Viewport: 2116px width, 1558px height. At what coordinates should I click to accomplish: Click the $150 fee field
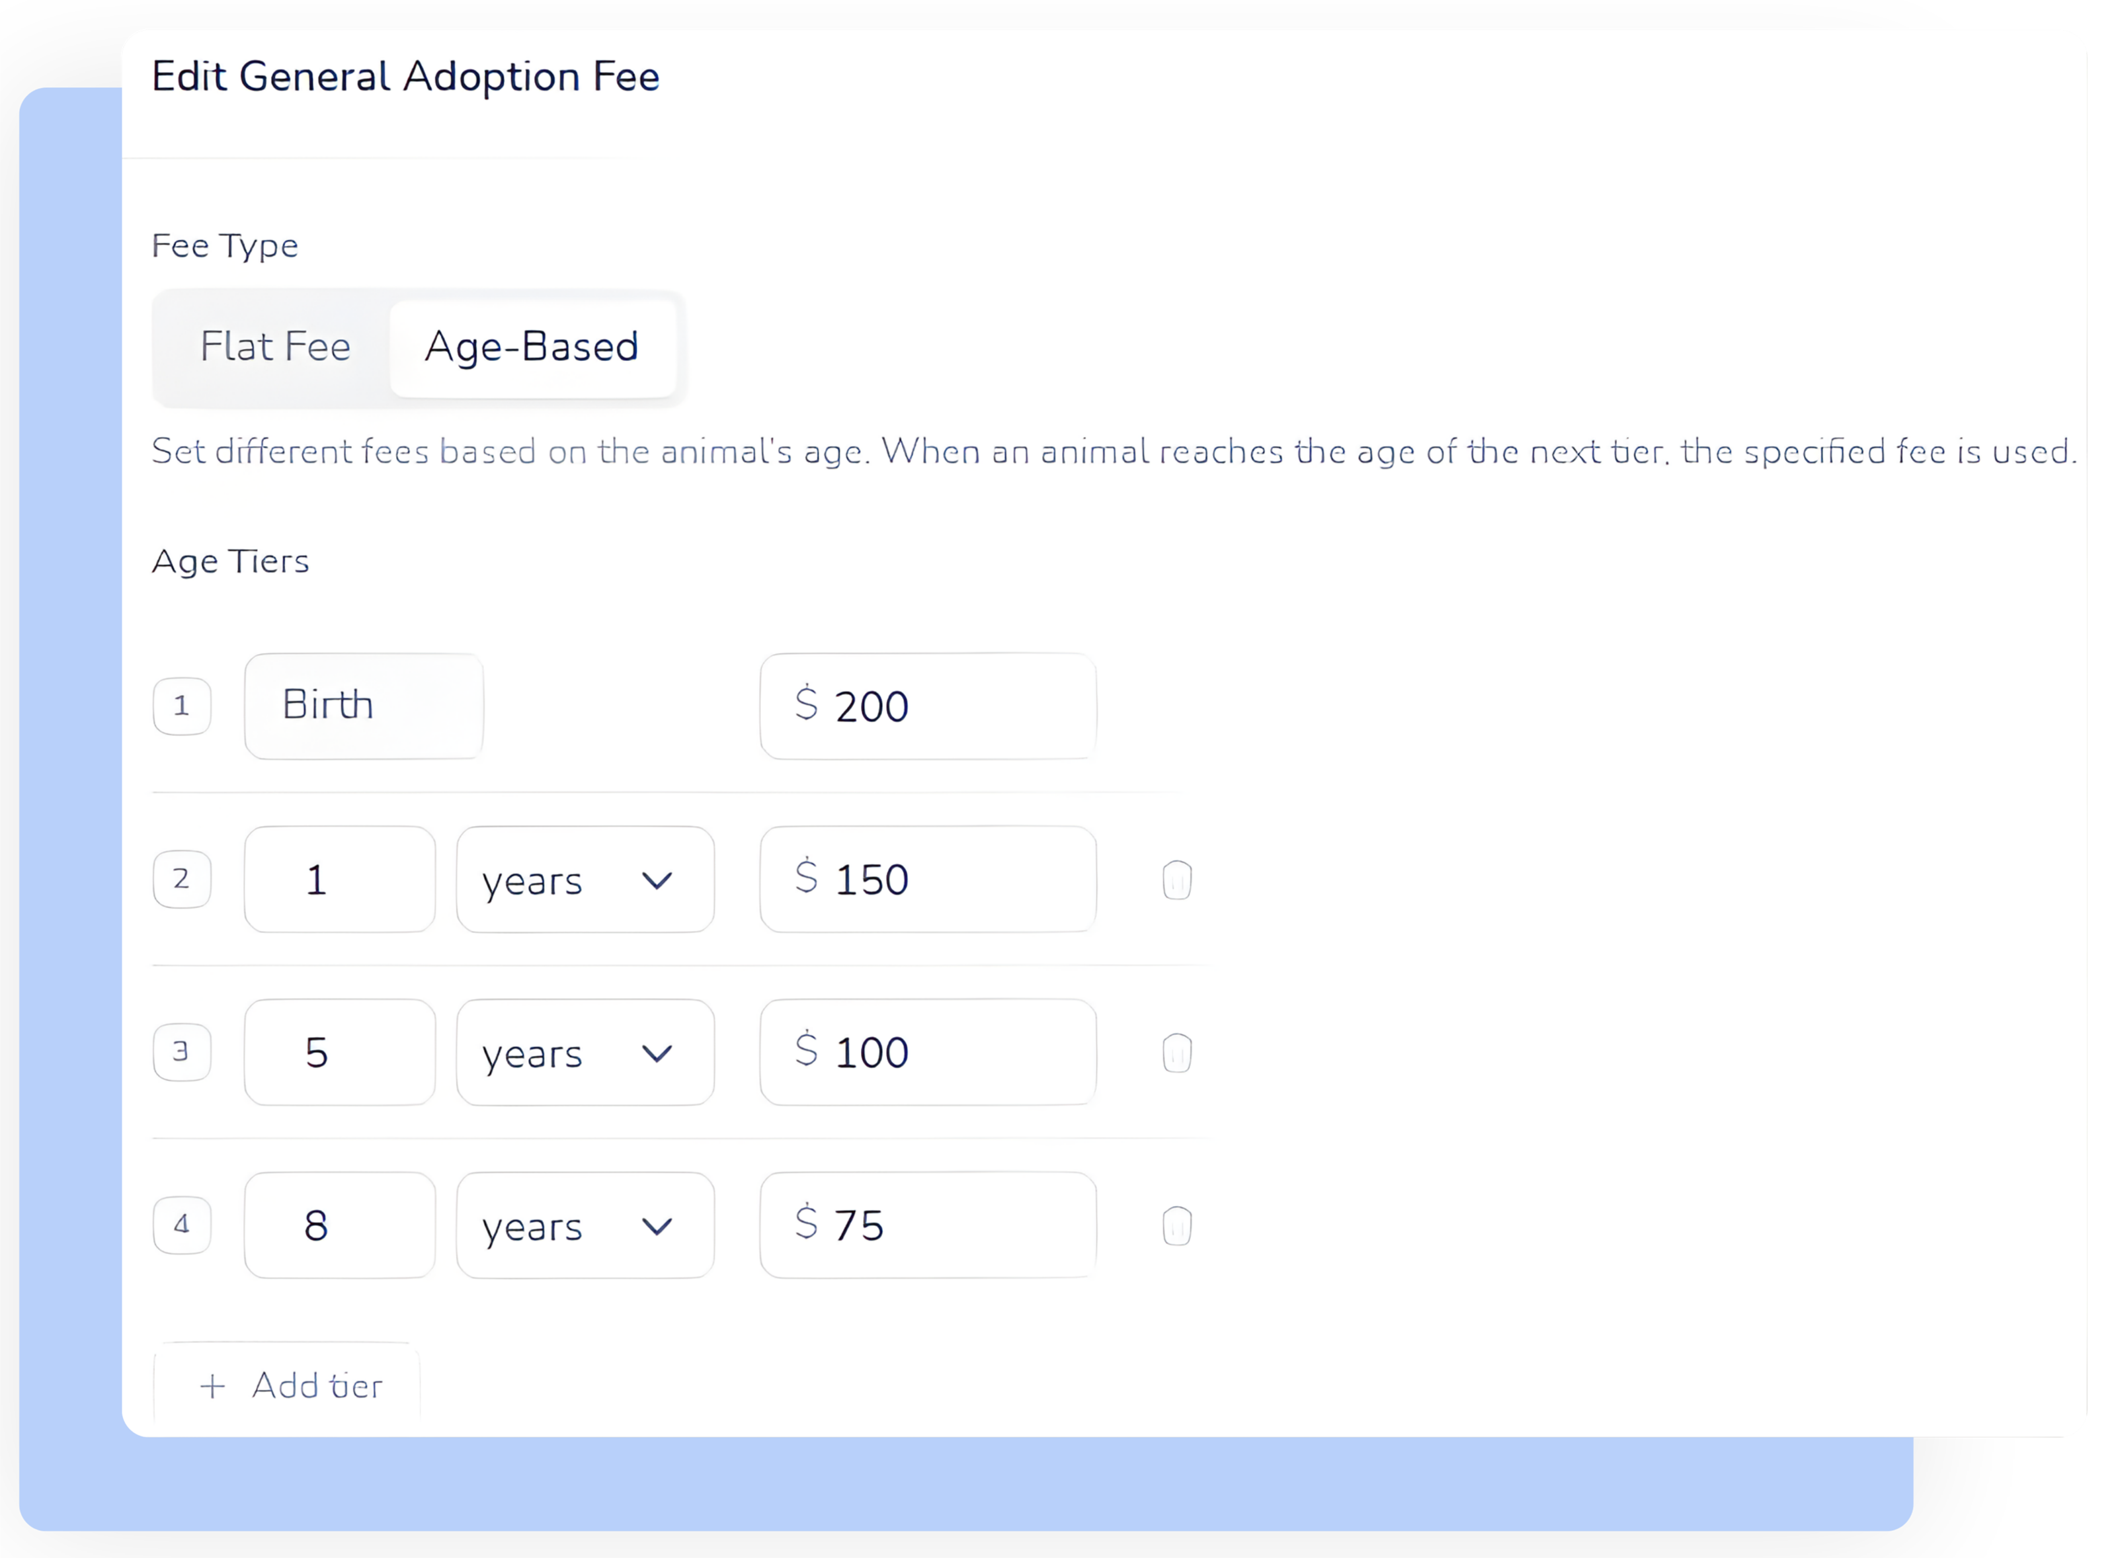pos(928,880)
